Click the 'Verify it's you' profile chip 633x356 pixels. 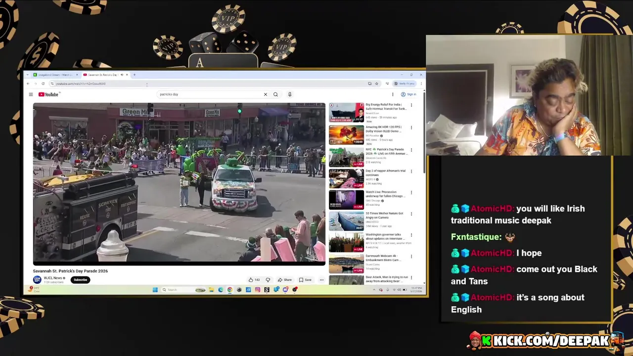coord(406,84)
